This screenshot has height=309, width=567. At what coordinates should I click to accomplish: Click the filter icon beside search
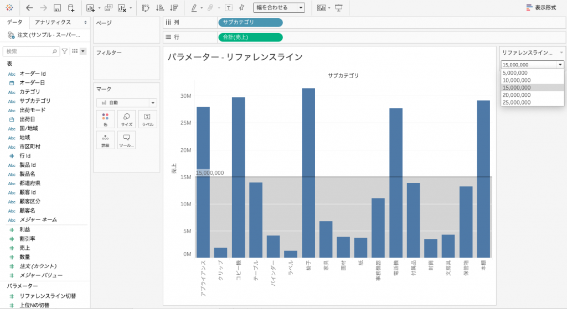(x=64, y=51)
